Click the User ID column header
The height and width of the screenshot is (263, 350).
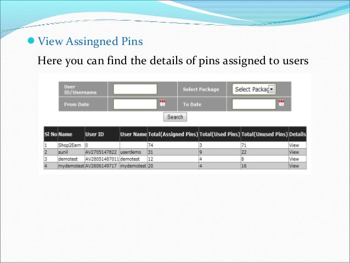point(102,134)
